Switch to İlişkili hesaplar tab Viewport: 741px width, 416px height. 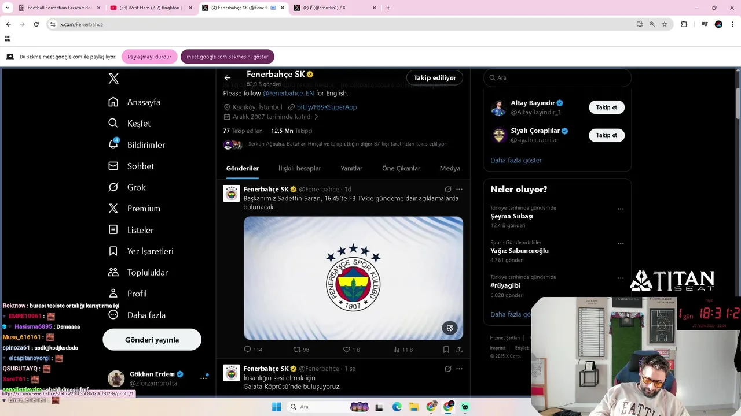pyautogui.click(x=300, y=168)
